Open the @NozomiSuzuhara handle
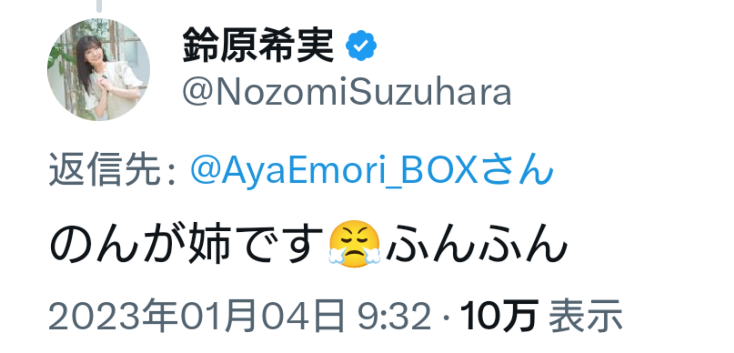This screenshot has height=353, width=734. 347,92
